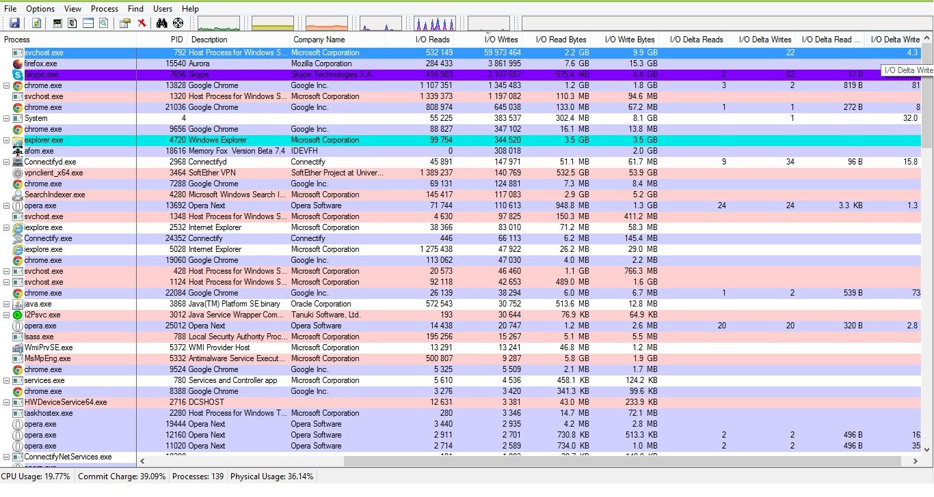Open the File menu

(10, 9)
